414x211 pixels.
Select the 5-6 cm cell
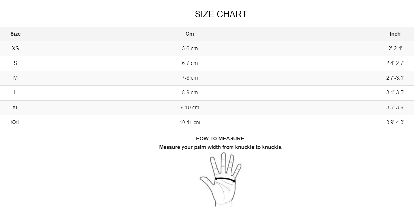coord(190,48)
